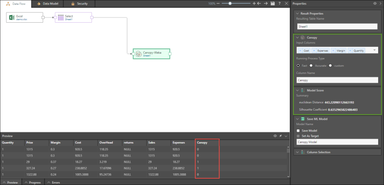Click the zoom out minus icon

click(x=218, y=4)
